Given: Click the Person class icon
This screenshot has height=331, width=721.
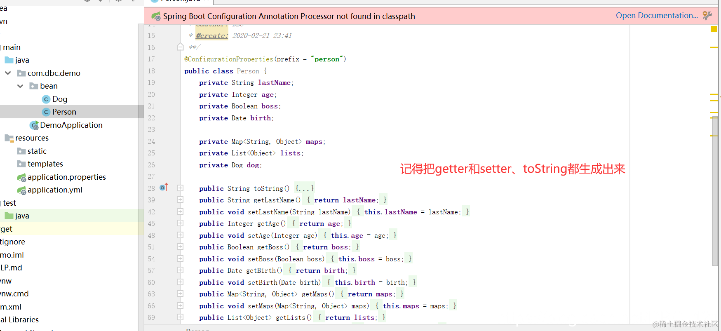Looking at the screenshot, I should click(46, 112).
